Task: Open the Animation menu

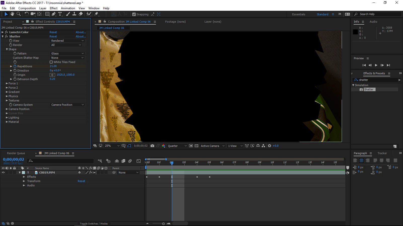Action: 68,8
